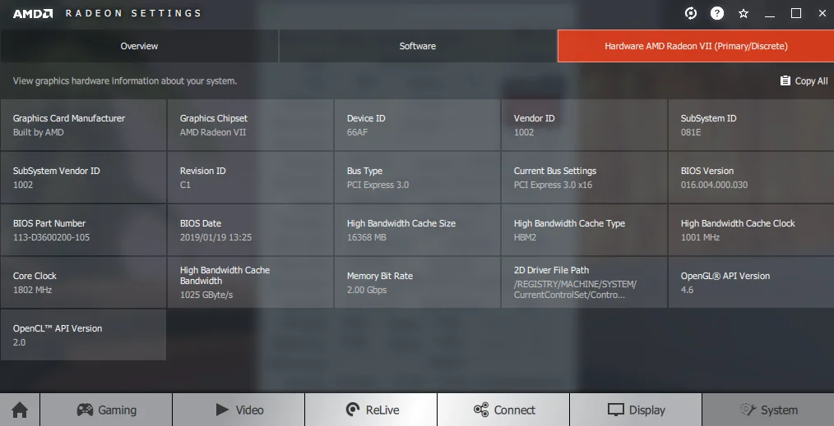
Task: Click the favorites star icon
Action: (x=744, y=14)
